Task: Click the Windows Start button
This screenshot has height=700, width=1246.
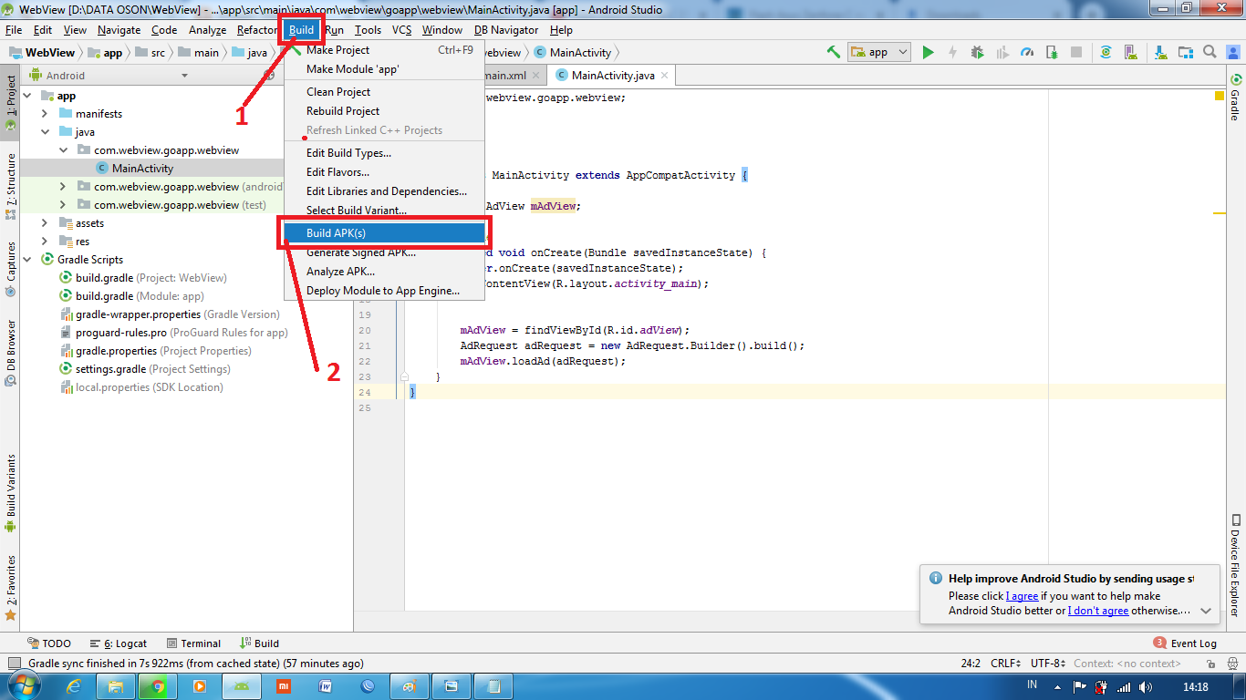Action: pyautogui.click(x=24, y=685)
